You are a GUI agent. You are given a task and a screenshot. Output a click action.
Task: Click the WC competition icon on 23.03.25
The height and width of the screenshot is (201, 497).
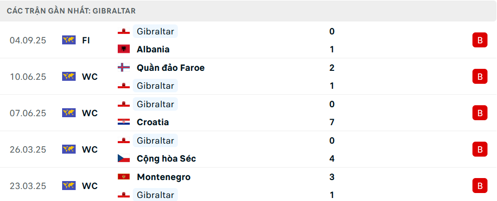[x=69, y=186]
